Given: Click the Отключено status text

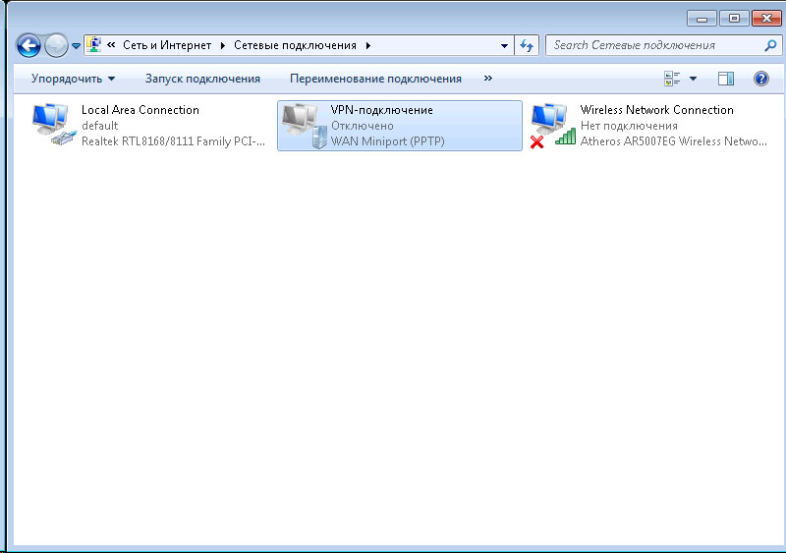Looking at the screenshot, I should (363, 126).
